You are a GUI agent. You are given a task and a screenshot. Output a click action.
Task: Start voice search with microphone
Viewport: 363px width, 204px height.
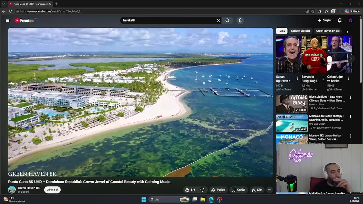240,20
